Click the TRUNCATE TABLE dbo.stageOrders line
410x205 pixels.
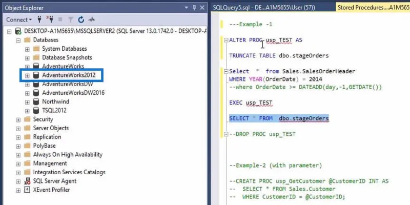pyautogui.click(x=279, y=56)
